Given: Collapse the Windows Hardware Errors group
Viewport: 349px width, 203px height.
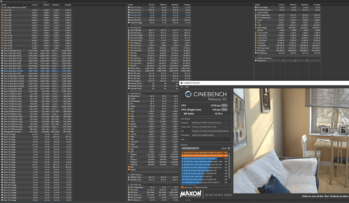Looking at the screenshot, I should point(256,58).
